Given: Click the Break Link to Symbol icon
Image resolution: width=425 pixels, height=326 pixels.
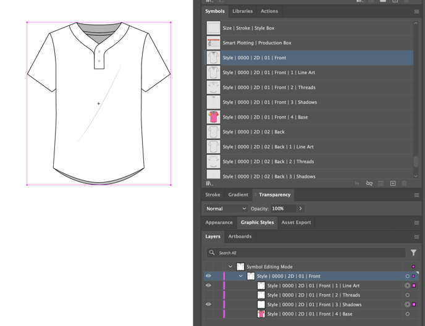Looking at the screenshot, I should click(369, 183).
